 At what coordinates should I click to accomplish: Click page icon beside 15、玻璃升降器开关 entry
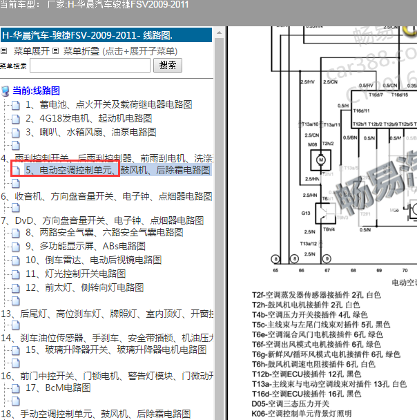15,350
